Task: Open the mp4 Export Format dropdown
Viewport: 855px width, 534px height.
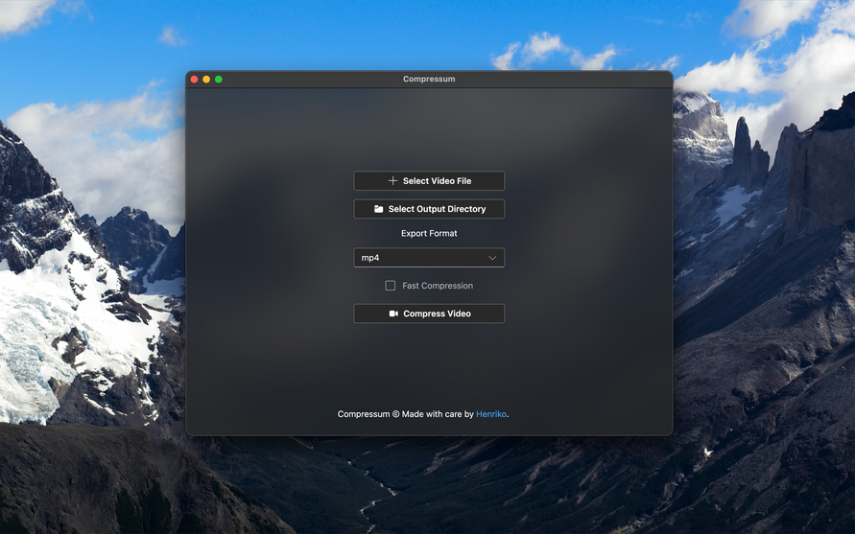Action: pos(429,258)
